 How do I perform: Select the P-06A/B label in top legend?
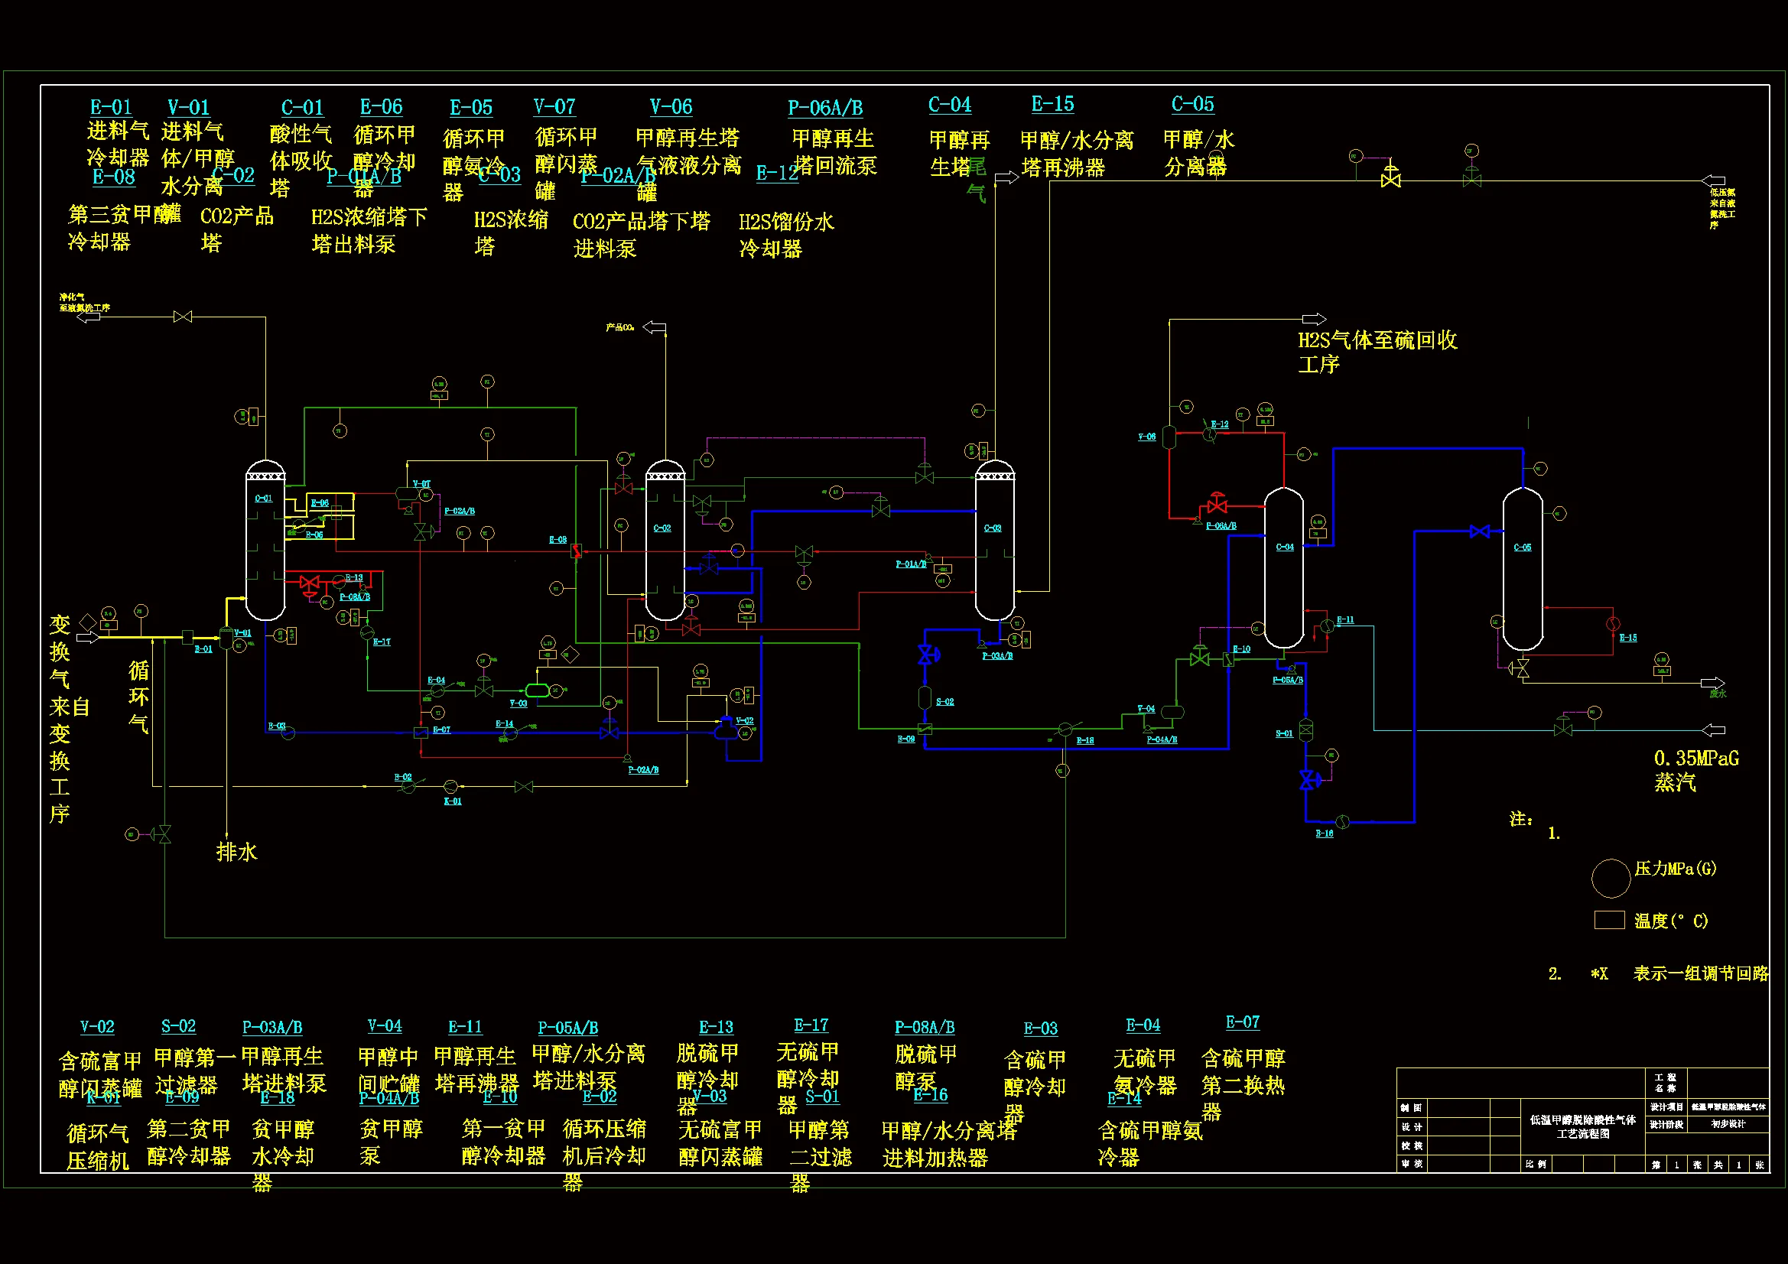click(824, 108)
